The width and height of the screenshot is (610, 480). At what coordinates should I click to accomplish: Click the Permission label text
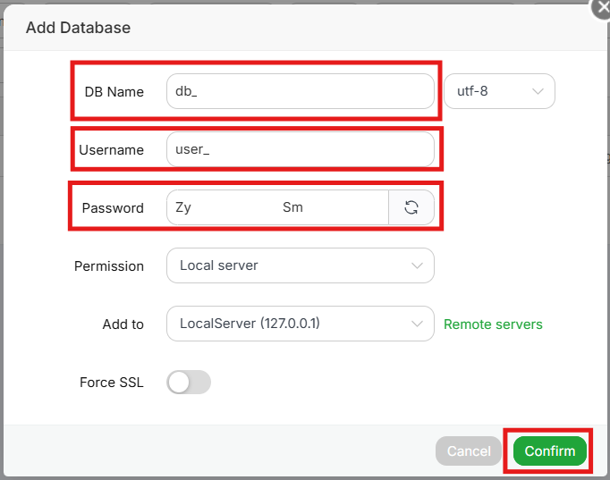(x=109, y=265)
